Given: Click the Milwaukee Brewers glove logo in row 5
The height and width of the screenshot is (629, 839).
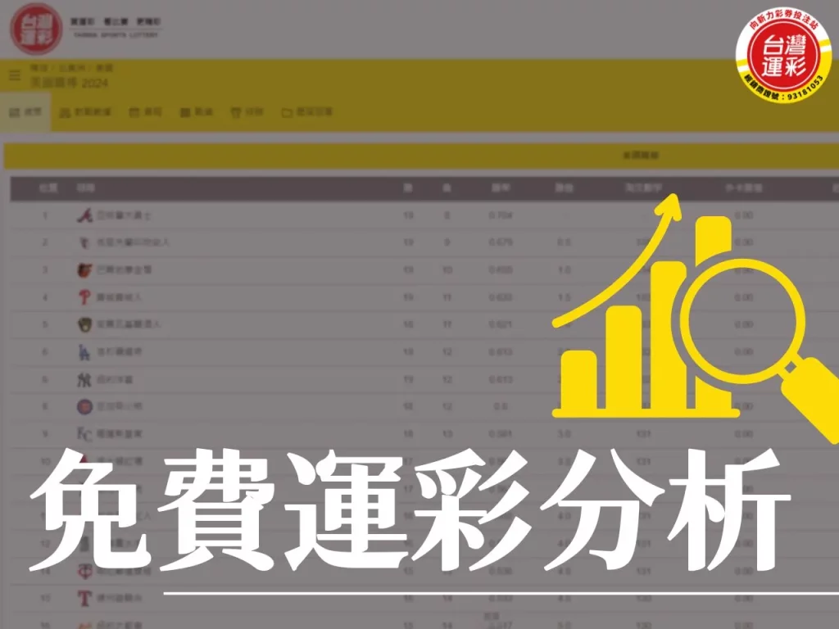Looking at the screenshot, I should click(x=84, y=324).
